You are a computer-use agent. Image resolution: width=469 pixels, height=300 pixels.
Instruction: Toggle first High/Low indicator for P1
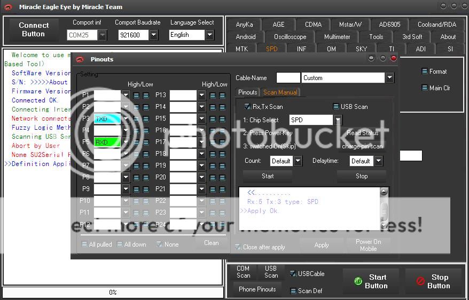136,96
